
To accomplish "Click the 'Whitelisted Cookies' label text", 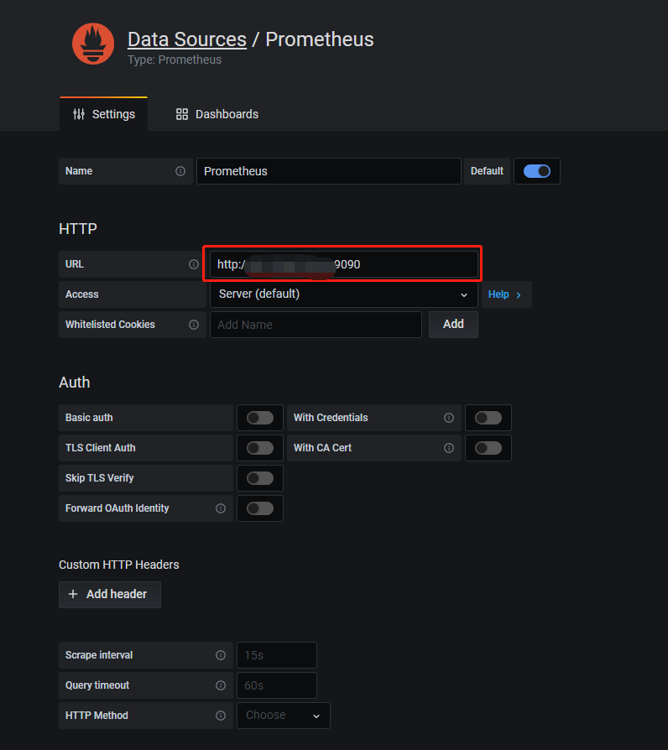I will tap(110, 325).
